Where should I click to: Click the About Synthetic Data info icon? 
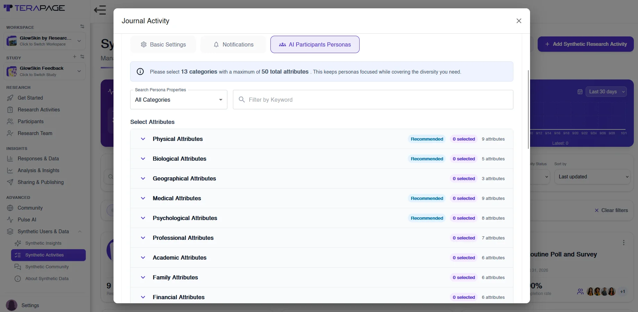coord(18,279)
